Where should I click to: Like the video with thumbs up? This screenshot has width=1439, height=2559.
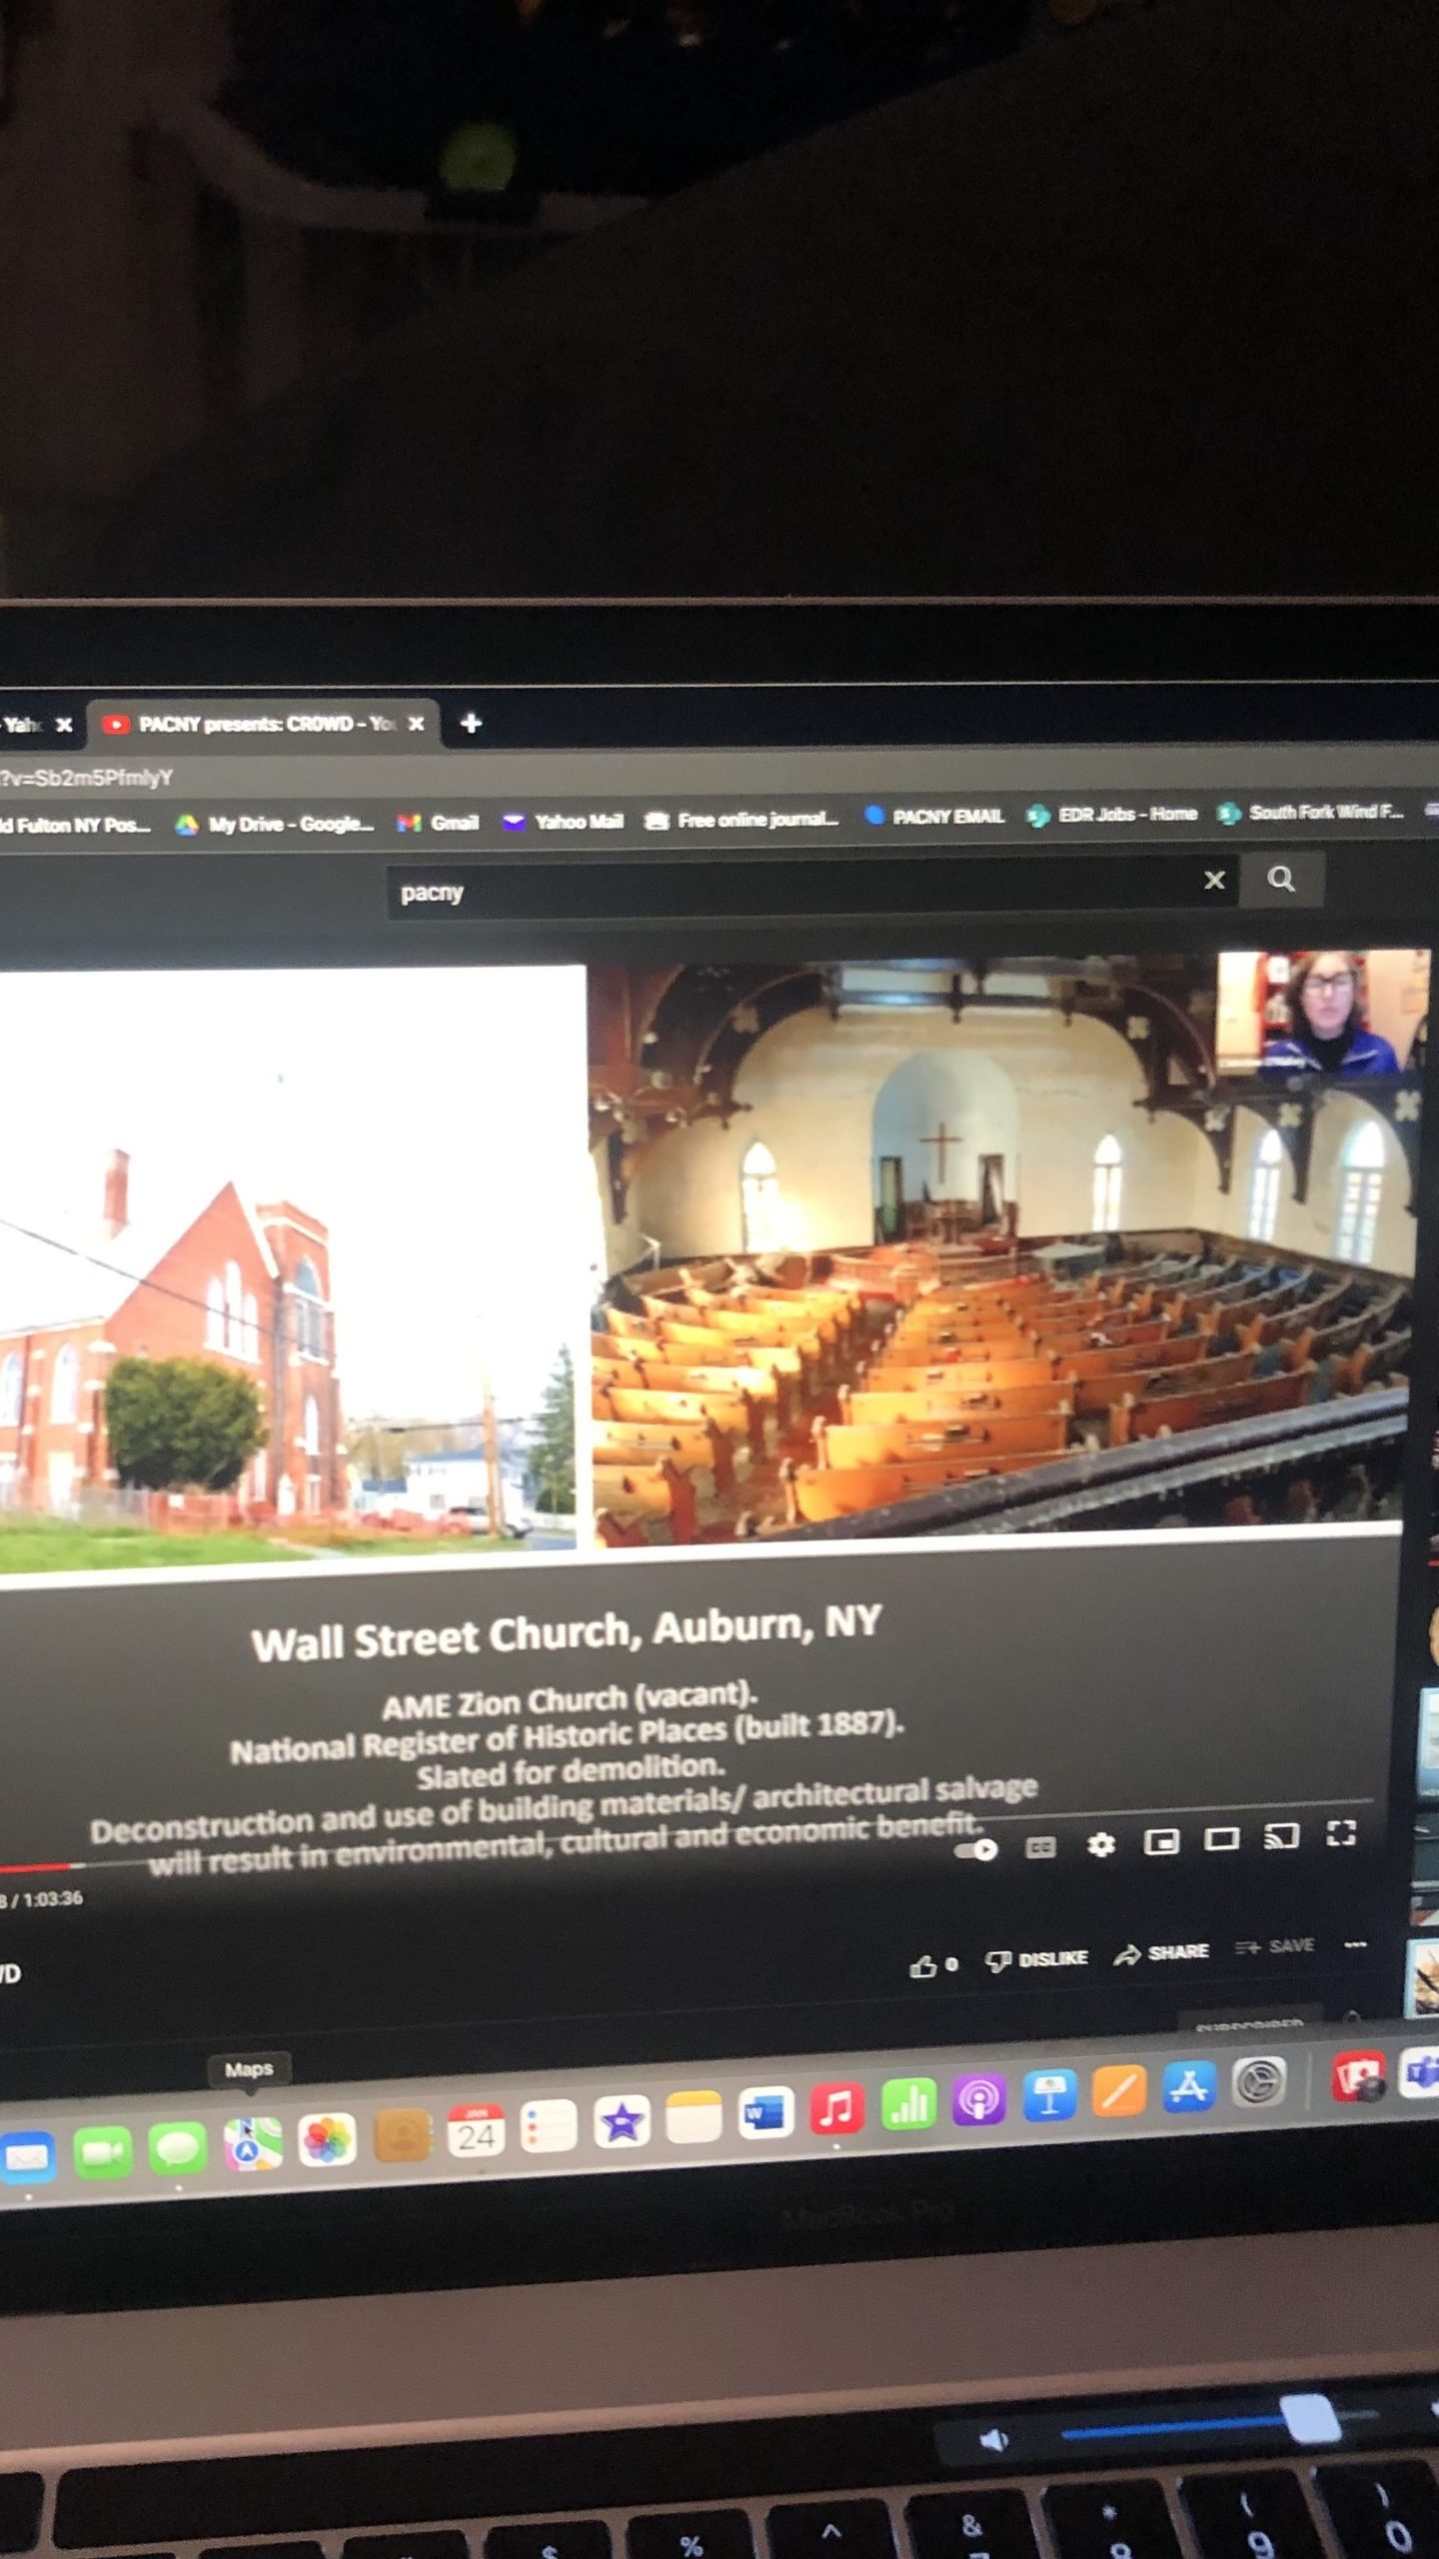pyautogui.click(x=933, y=1965)
